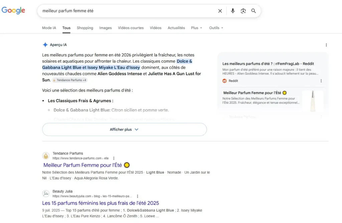Select the Tous tab
This screenshot has width=342, height=223.
pyautogui.click(x=66, y=28)
